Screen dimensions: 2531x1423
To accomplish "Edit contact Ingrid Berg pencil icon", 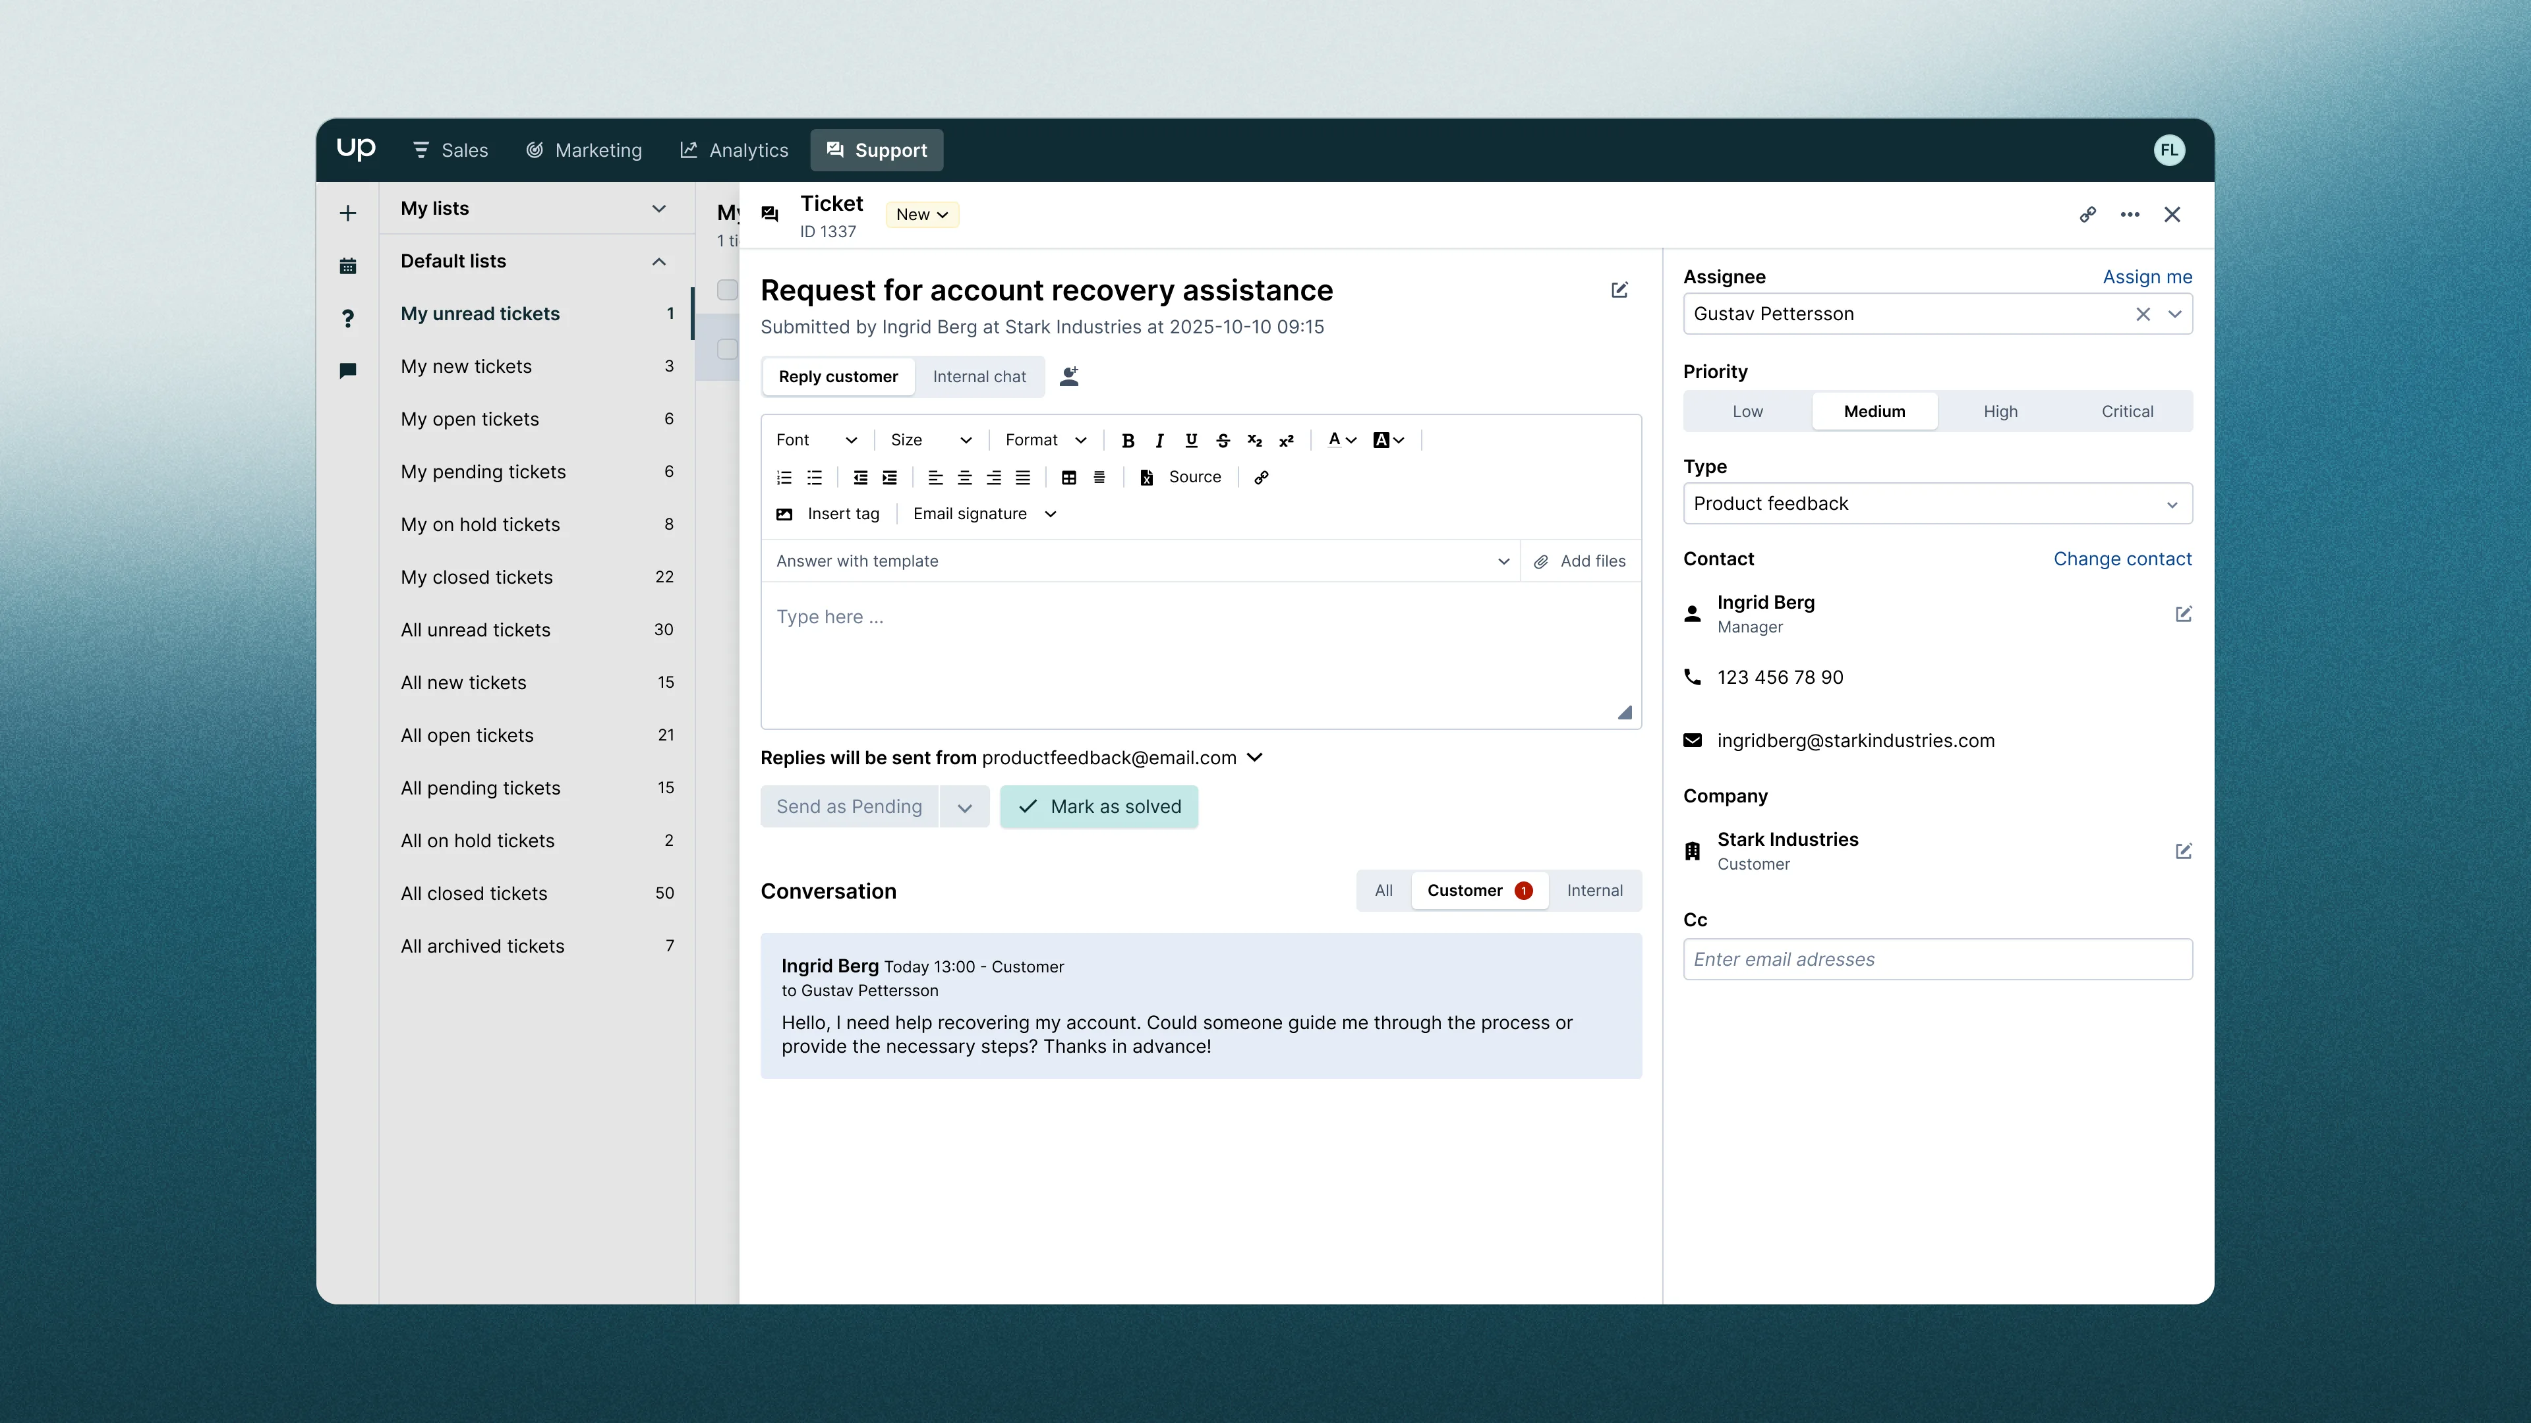I will pos(2183,614).
